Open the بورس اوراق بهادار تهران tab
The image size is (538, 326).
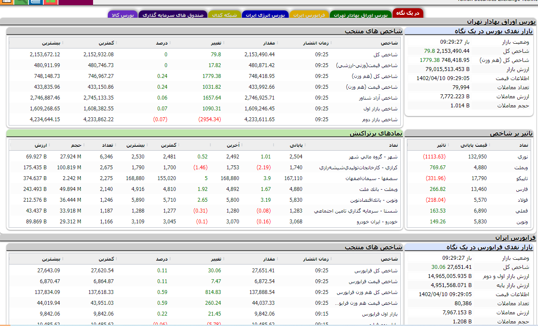coord(361,15)
